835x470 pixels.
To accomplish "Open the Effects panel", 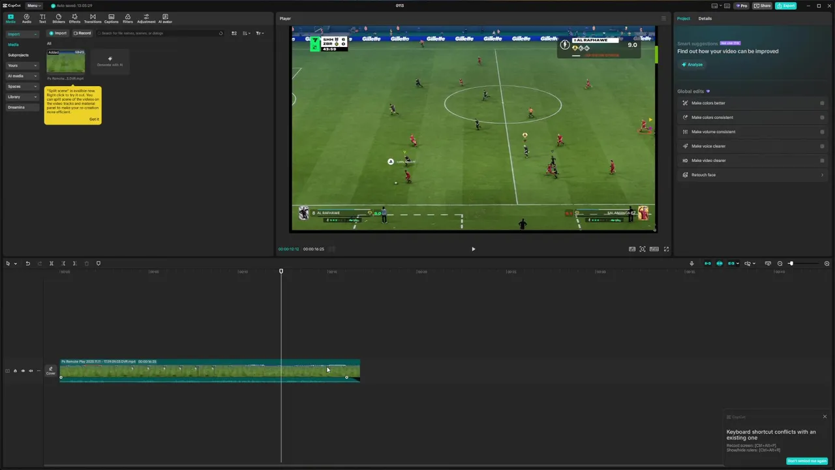I will [75, 18].
